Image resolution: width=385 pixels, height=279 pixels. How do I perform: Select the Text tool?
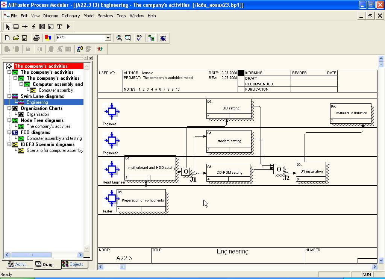pos(59,27)
